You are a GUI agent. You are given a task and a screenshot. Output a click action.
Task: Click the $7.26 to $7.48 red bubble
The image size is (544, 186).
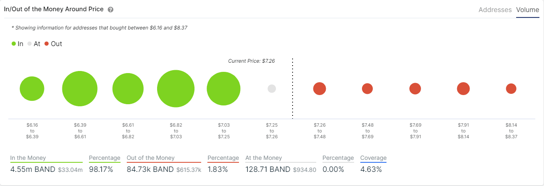coord(320,89)
